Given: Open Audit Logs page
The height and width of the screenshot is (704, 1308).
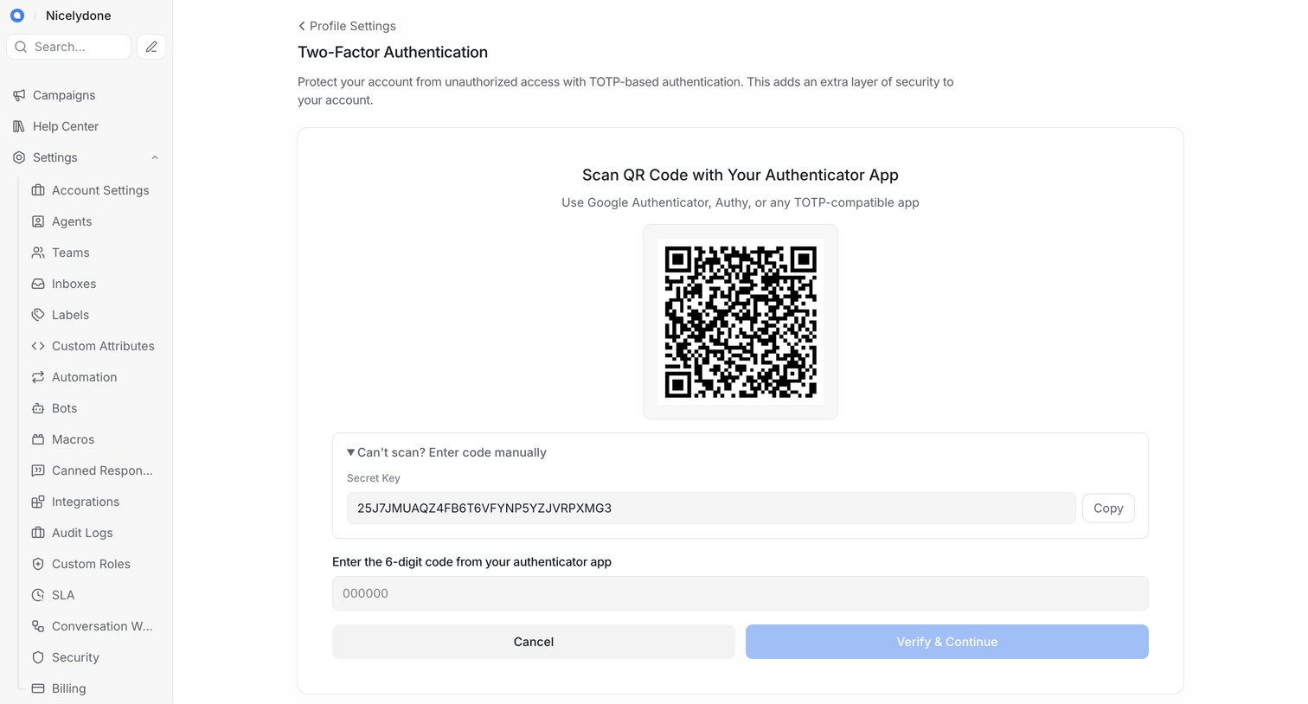Looking at the screenshot, I should click(82, 533).
